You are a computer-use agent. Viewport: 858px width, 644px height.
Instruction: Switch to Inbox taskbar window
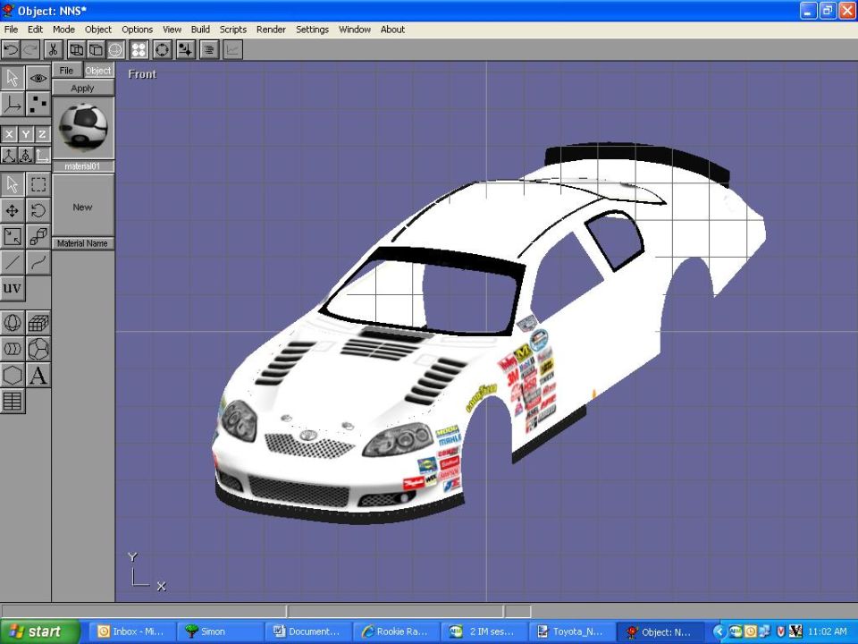click(x=131, y=631)
